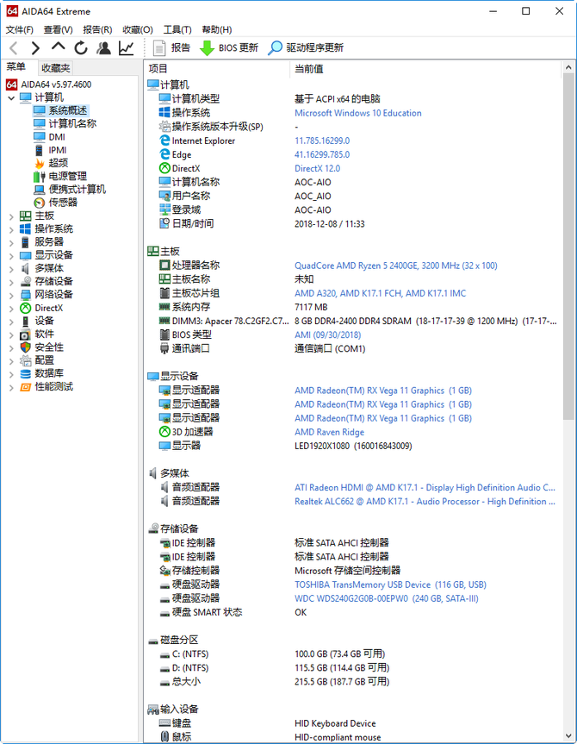Switch to the 收藏夹 tab
577x744 pixels.
coord(55,68)
